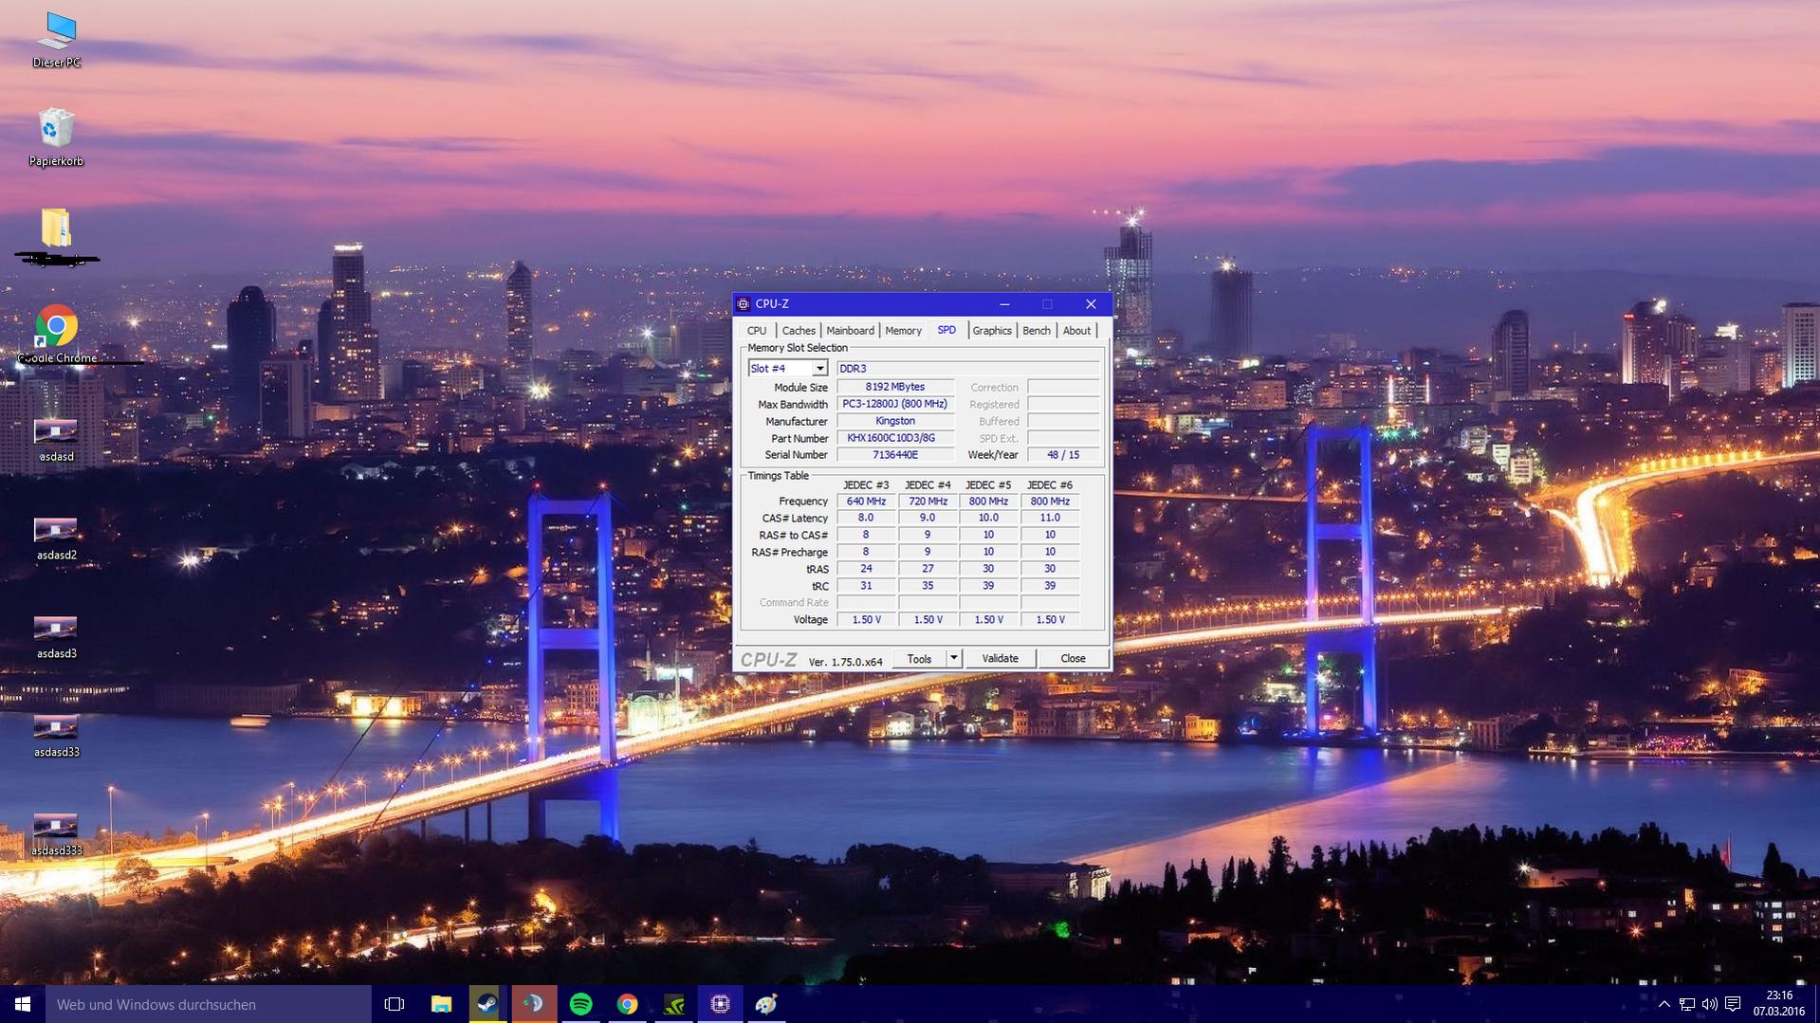Click the Serial Number value 7136440E
1820x1023 pixels.
point(895,455)
